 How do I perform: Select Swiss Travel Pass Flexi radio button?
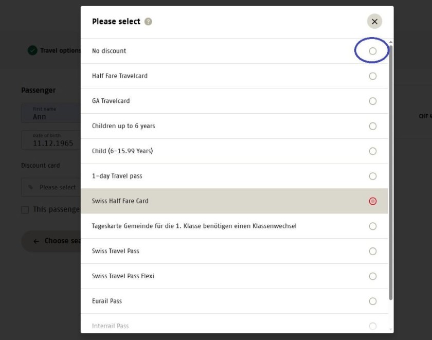373,276
